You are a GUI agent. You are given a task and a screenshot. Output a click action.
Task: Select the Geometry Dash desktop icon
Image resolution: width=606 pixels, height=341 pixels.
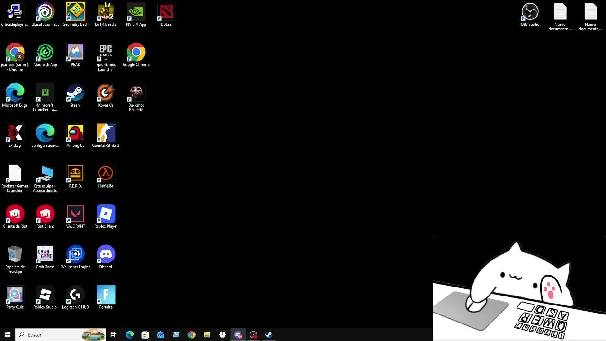tap(75, 15)
